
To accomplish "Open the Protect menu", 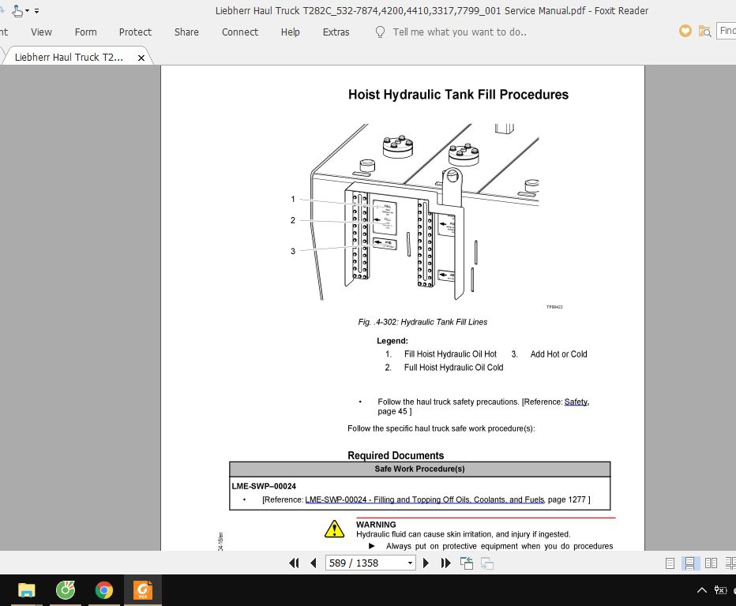I will [135, 32].
